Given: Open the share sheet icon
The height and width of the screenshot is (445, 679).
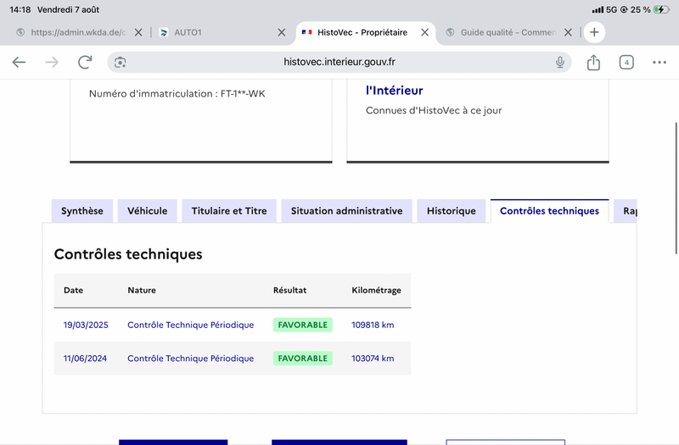Looking at the screenshot, I should (x=593, y=62).
